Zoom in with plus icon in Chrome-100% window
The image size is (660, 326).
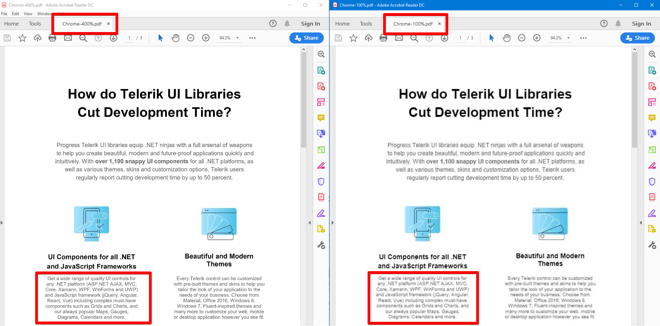pyautogui.click(x=537, y=38)
